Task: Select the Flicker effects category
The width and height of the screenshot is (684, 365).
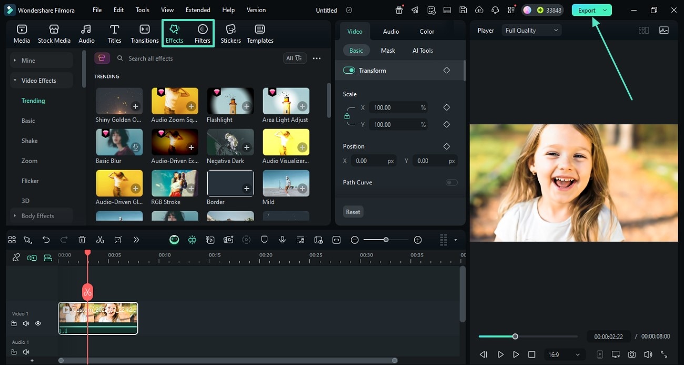Action: 30,181
